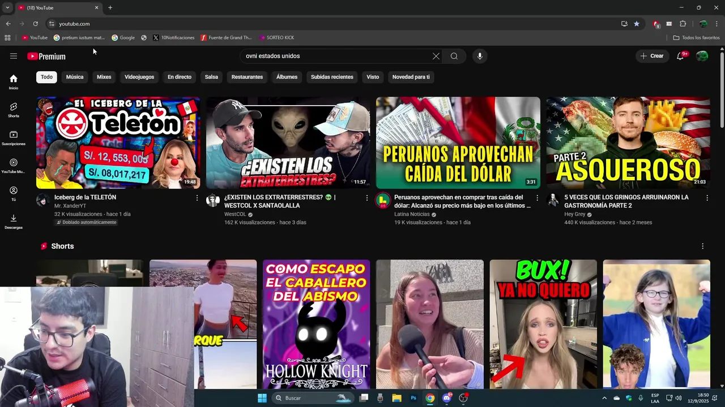Open Suscripciones in the sidebar
This screenshot has width=725, height=407.
click(14, 138)
